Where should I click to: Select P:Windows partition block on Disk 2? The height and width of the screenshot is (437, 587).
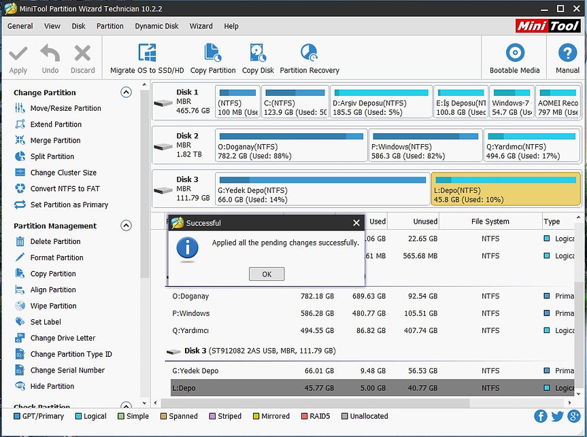[425, 145]
